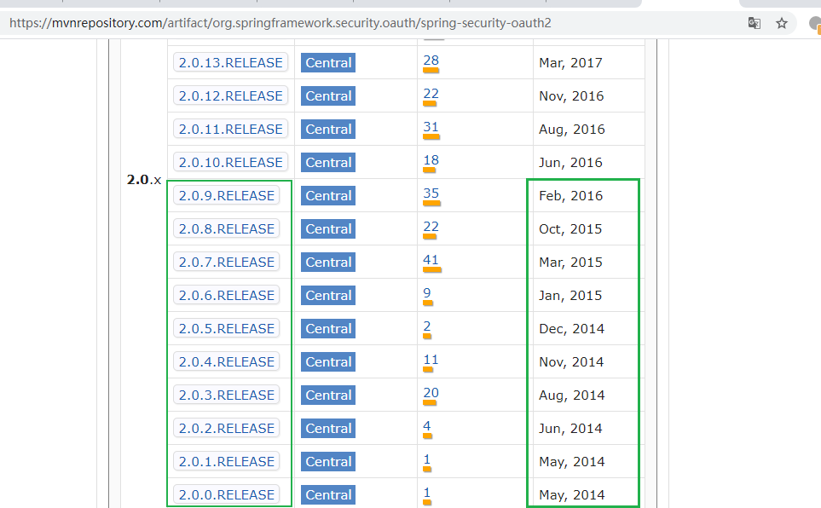Open usages count 31 for 2.0.11.RELEASE

pyautogui.click(x=431, y=127)
